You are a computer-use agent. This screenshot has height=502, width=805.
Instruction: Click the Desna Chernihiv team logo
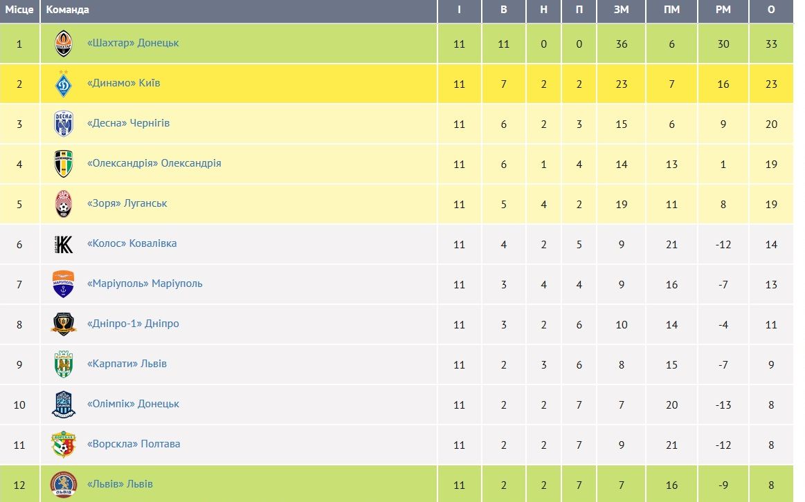tap(64, 124)
